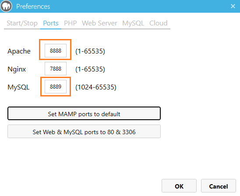The width and height of the screenshot is (240, 196).
Task: Click Set MAMP ports to default
Action: click(x=84, y=114)
